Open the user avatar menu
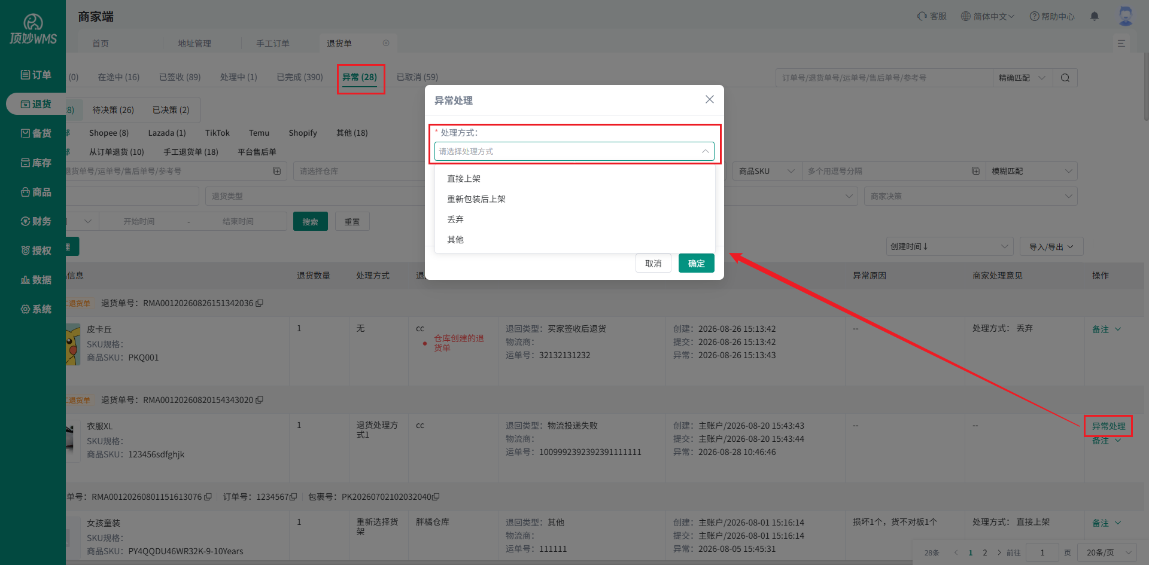 point(1126,16)
